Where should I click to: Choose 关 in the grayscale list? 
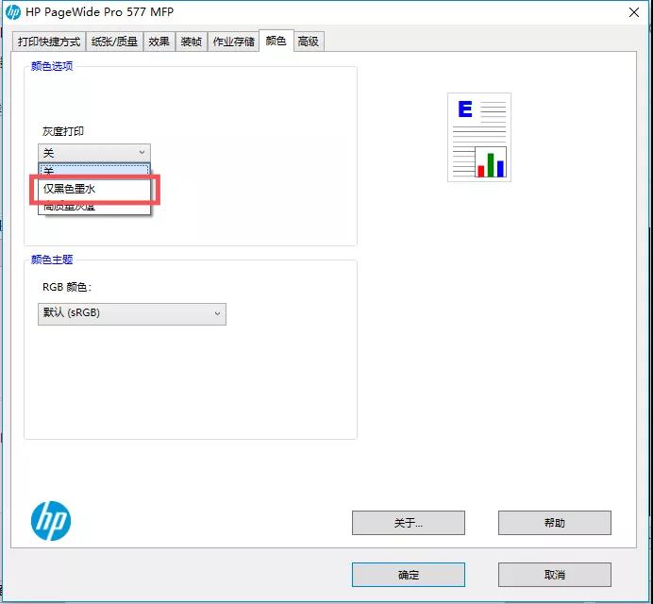point(94,170)
